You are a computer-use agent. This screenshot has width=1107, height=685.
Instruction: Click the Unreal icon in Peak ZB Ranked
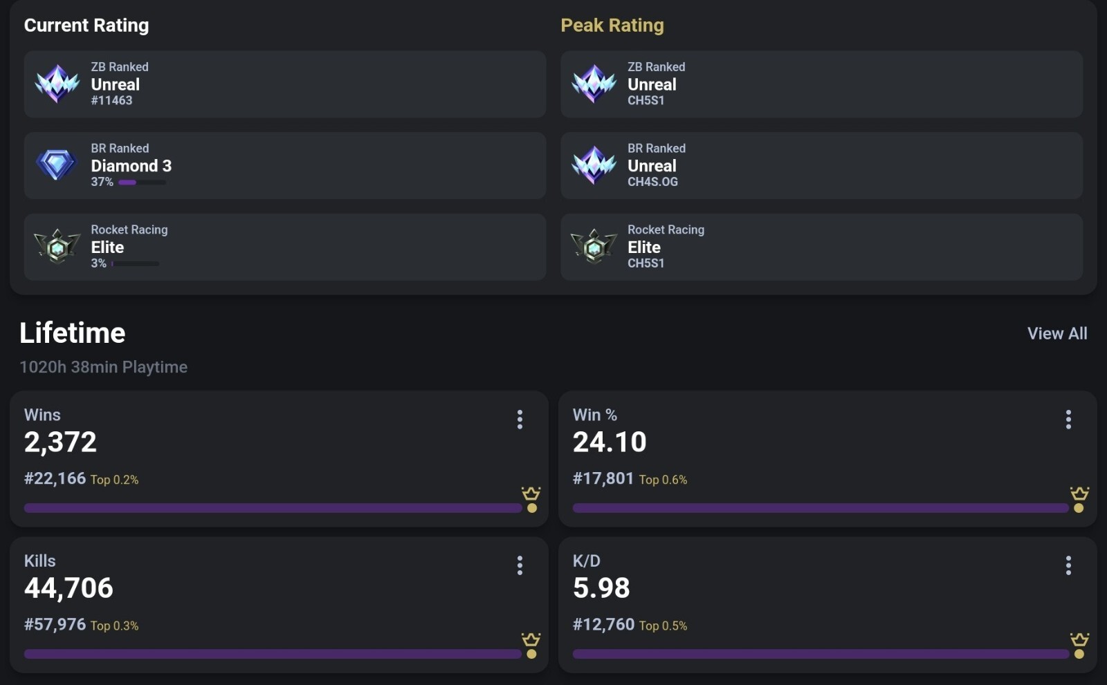pos(594,84)
